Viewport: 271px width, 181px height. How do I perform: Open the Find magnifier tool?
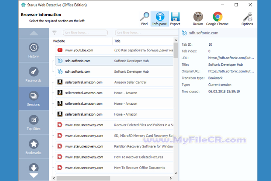[x=144, y=19]
